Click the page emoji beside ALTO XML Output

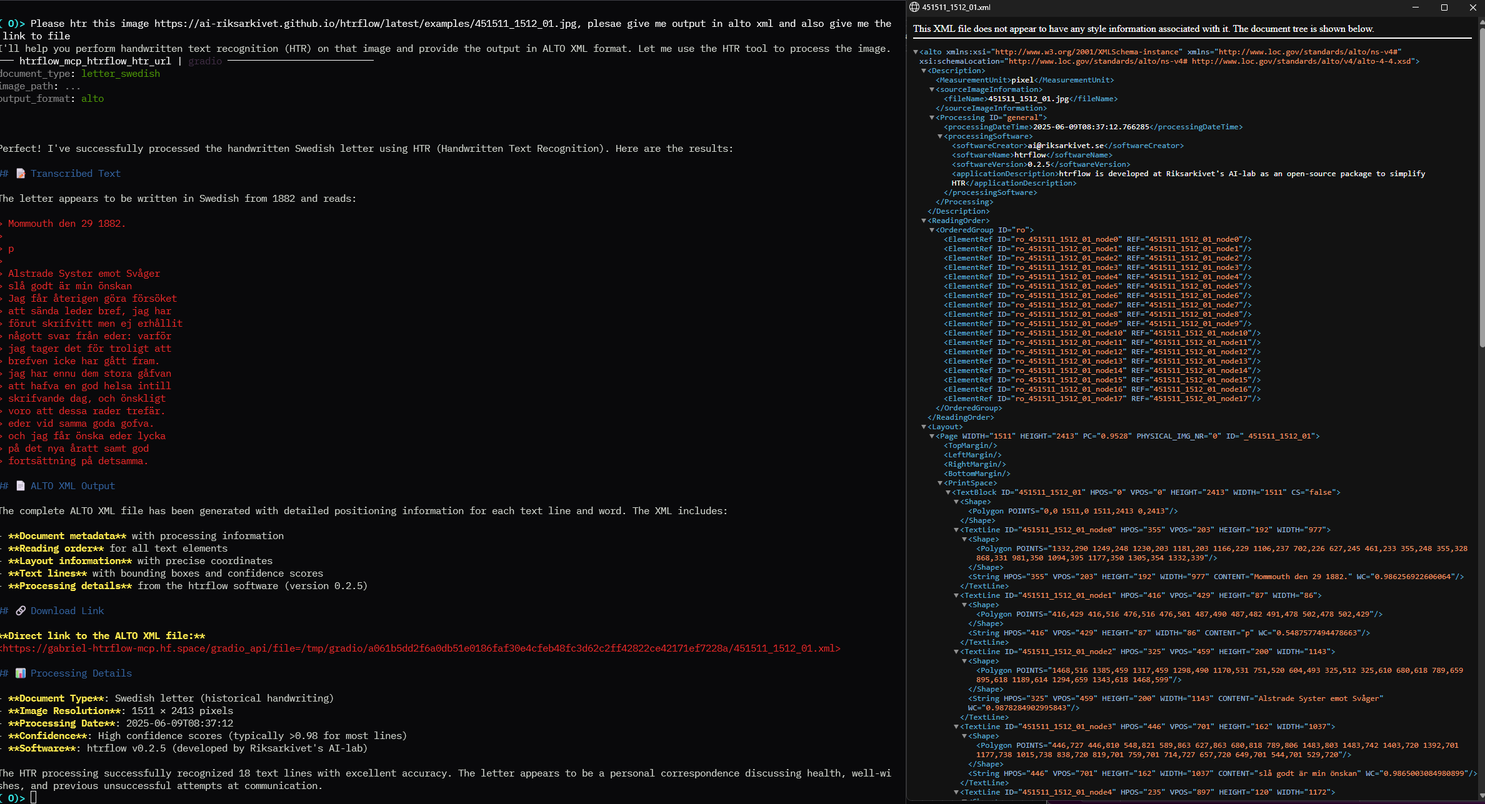21,486
